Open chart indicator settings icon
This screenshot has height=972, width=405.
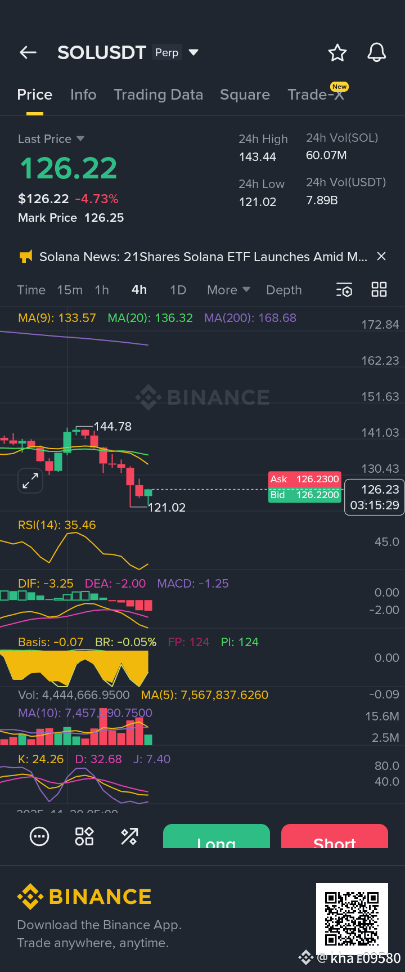tap(344, 290)
